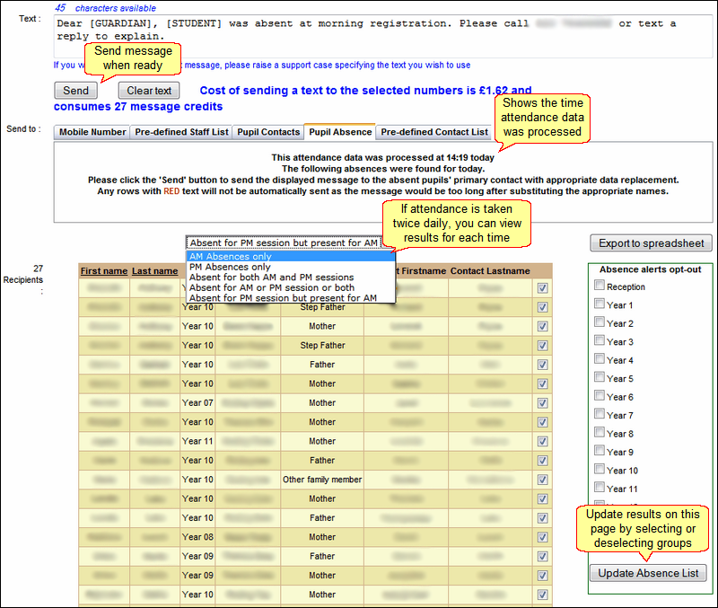Click the 'Year 11' cell
Viewport: 718px width, 608px height.
(x=197, y=441)
